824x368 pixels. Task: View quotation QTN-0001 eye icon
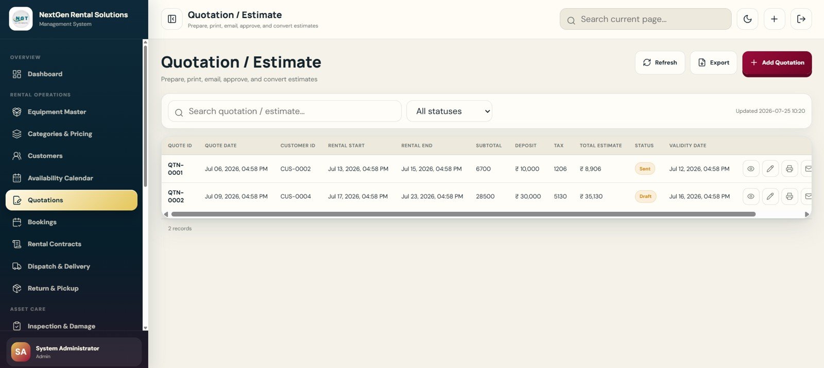751,169
